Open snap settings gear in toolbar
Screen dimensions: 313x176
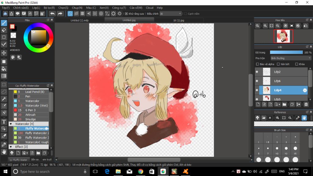tap(120, 13)
